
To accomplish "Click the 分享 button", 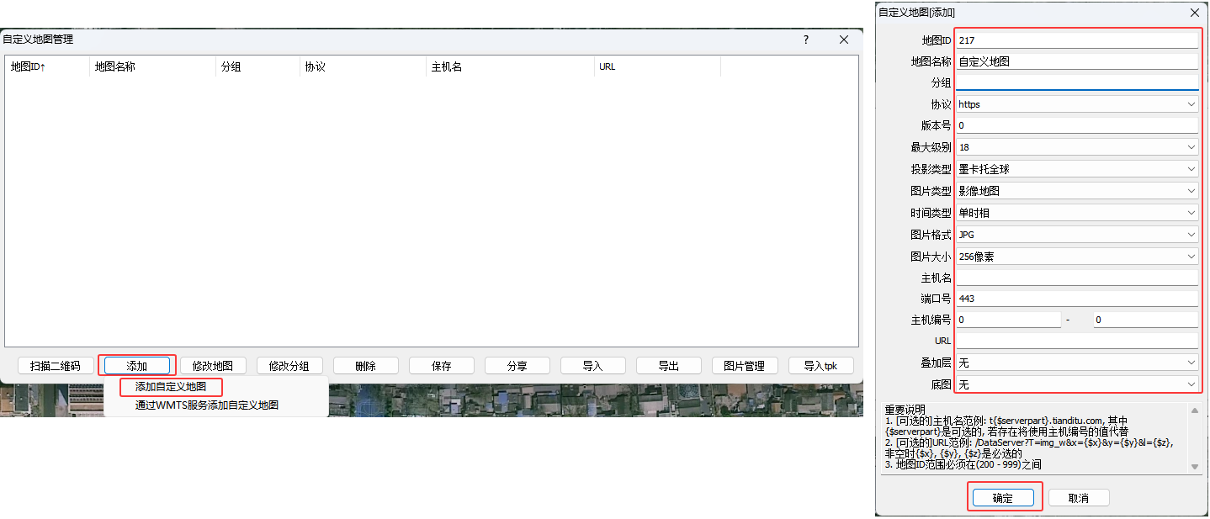I will [517, 366].
